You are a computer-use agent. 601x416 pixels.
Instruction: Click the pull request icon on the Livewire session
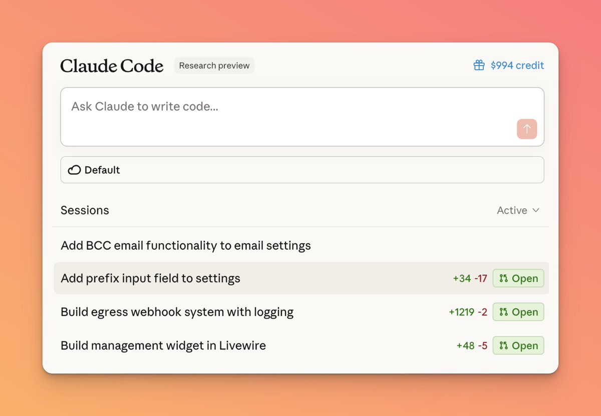[x=503, y=345]
